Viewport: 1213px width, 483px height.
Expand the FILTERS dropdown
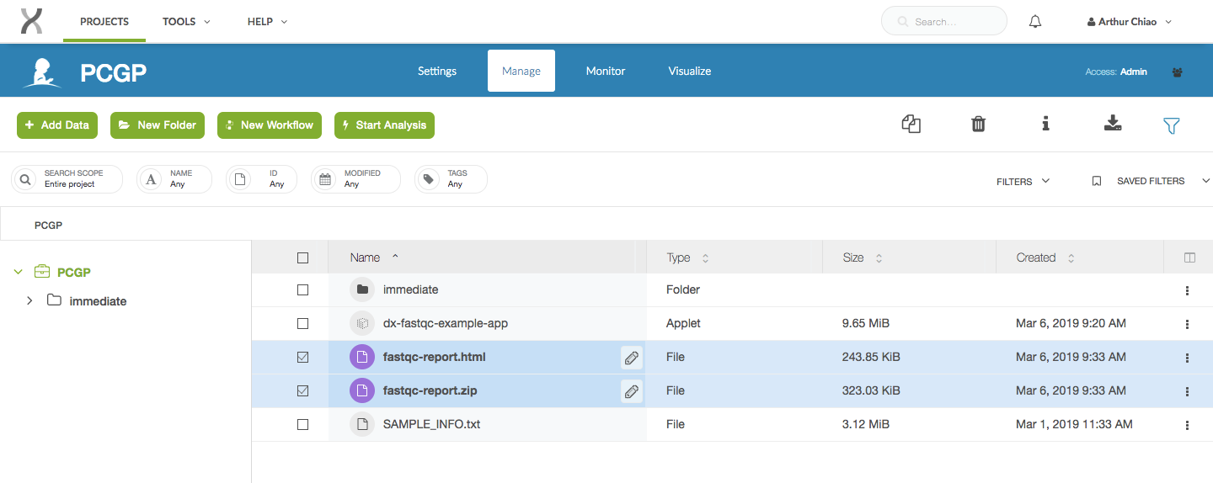[x=1023, y=181]
